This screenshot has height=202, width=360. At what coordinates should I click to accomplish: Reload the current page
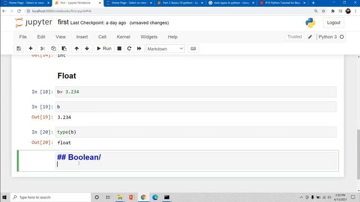point(19,11)
